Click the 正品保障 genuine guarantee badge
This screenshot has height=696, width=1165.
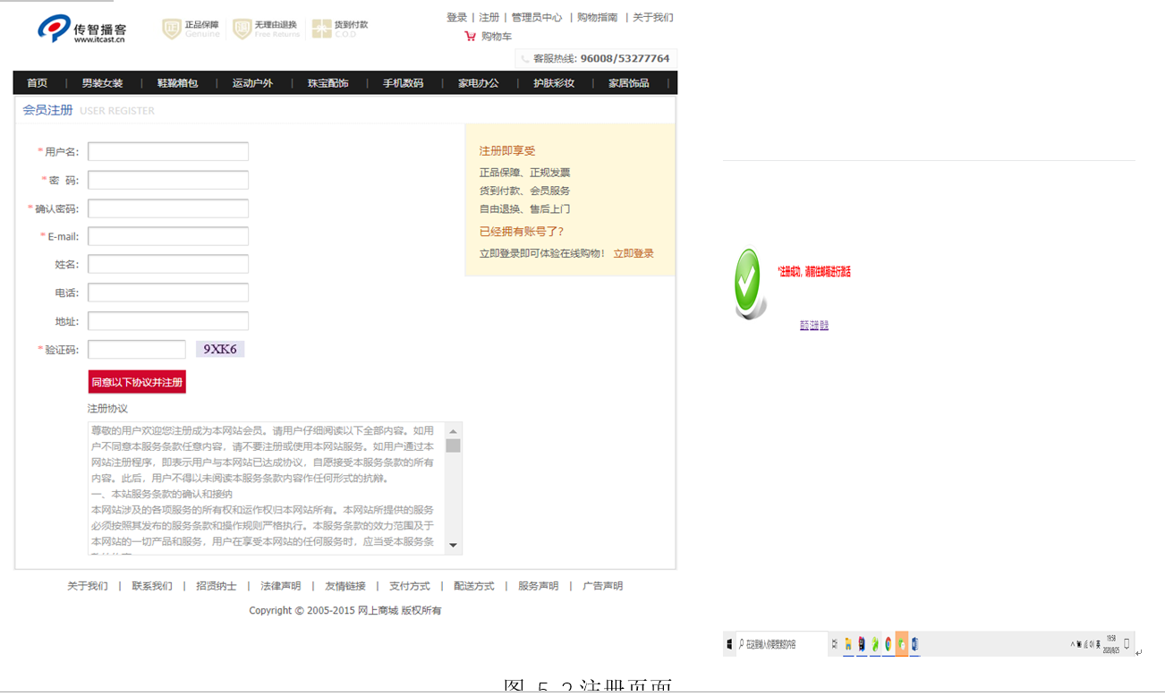click(x=189, y=28)
